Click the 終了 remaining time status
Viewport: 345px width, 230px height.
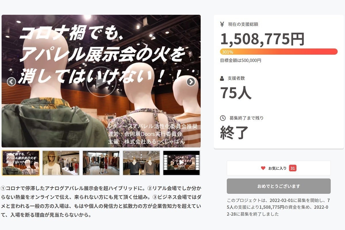click(234, 133)
